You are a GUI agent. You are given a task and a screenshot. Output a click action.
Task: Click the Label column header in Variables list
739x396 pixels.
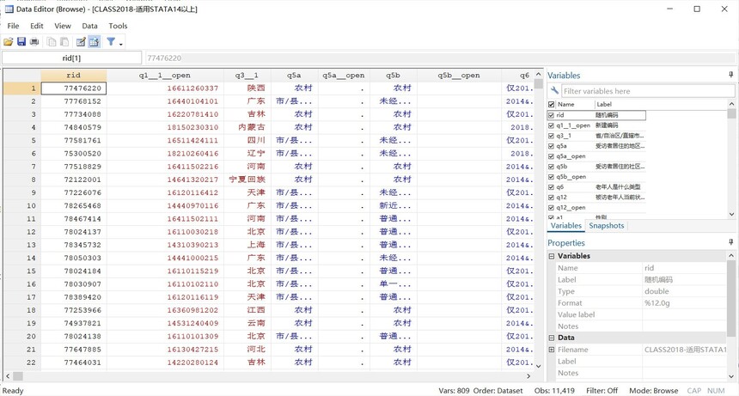pos(604,105)
